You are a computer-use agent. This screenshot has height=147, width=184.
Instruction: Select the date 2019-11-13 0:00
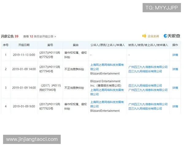pyautogui.click(x=24, y=55)
